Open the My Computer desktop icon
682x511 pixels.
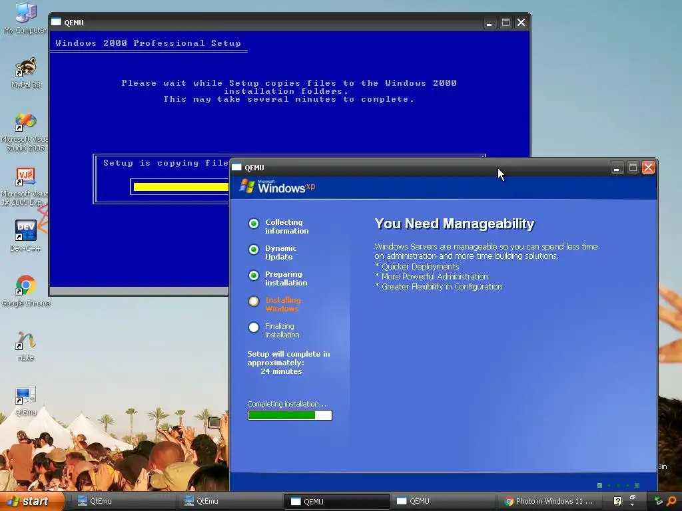tap(25, 18)
